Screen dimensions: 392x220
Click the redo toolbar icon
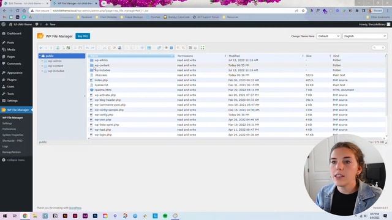coord(92,48)
